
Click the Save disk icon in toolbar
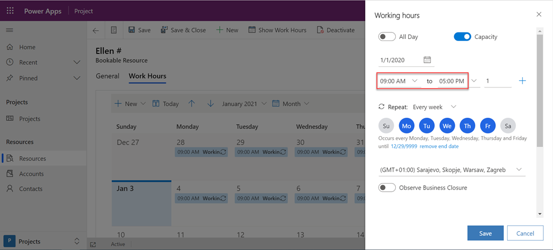[x=132, y=30]
